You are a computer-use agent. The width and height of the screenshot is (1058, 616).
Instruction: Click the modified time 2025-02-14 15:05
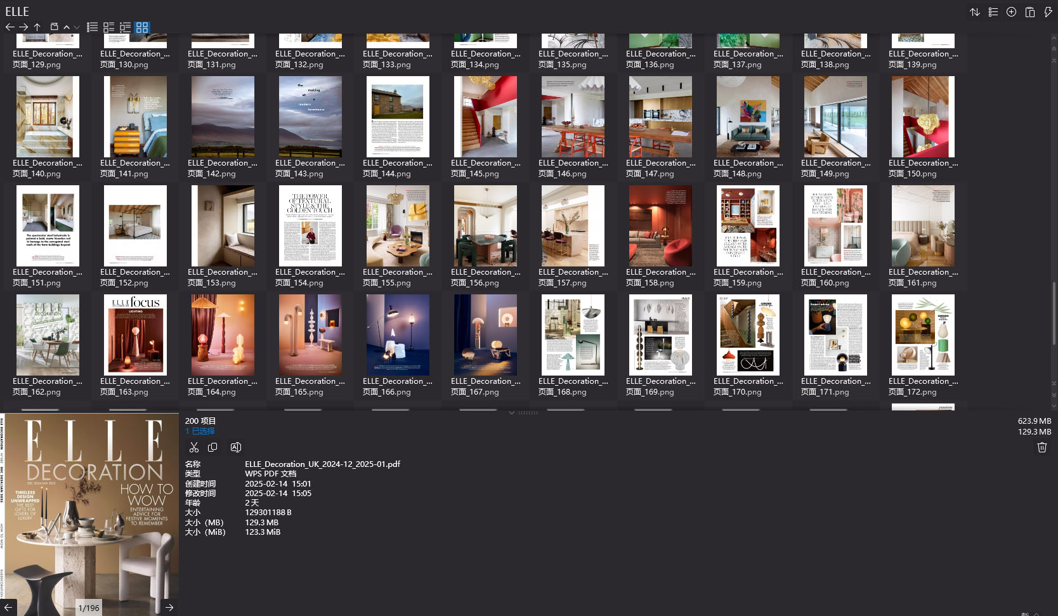click(278, 494)
